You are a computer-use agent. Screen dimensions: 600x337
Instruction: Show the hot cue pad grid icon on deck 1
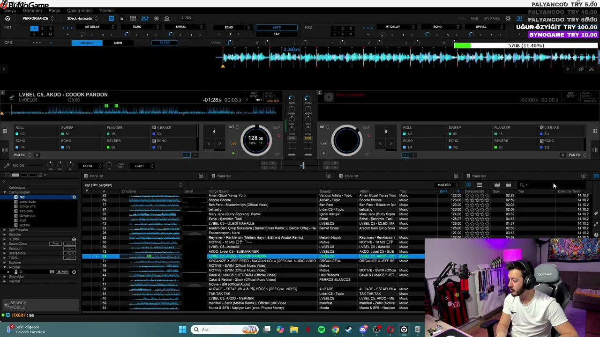[x=5, y=131]
